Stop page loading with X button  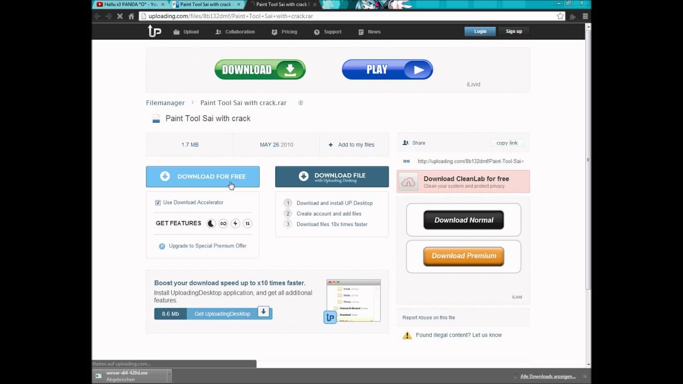(120, 16)
